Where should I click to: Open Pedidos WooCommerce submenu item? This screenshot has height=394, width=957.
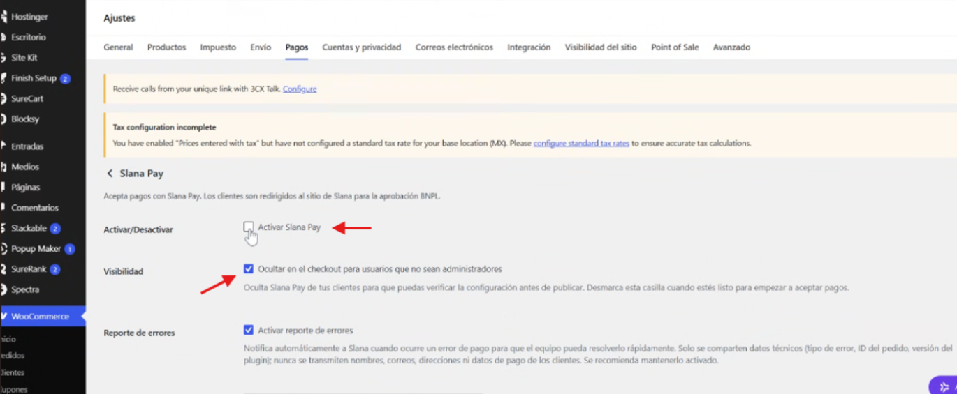pyautogui.click(x=13, y=356)
